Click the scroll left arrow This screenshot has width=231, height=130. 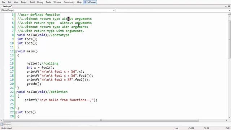point(1,120)
